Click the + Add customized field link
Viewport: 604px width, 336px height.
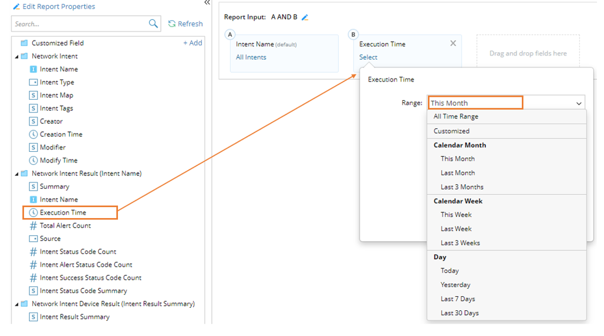(x=193, y=43)
